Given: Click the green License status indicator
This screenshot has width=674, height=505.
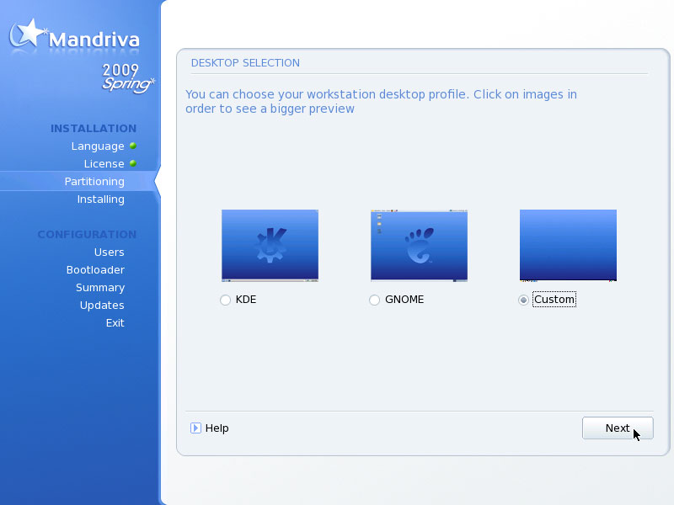Looking at the screenshot, I should coord(132,163).
